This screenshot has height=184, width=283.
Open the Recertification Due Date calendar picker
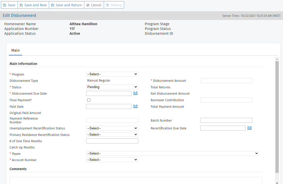click(x=250, y=128)
